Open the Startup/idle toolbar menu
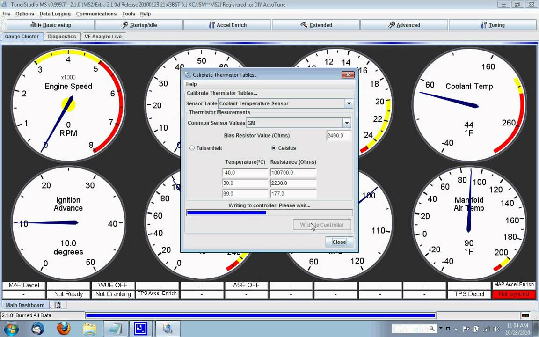Viewport: 539px width, 337px height. (x=139, y=25)
